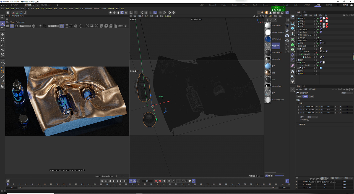The image size is (354, 194).
Task: Select the RS Material.3 blue material thumbnail
Action: coord(268,39)
